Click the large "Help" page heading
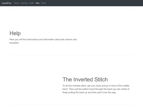Screen dimensions: 143x107 click(15, 33)
